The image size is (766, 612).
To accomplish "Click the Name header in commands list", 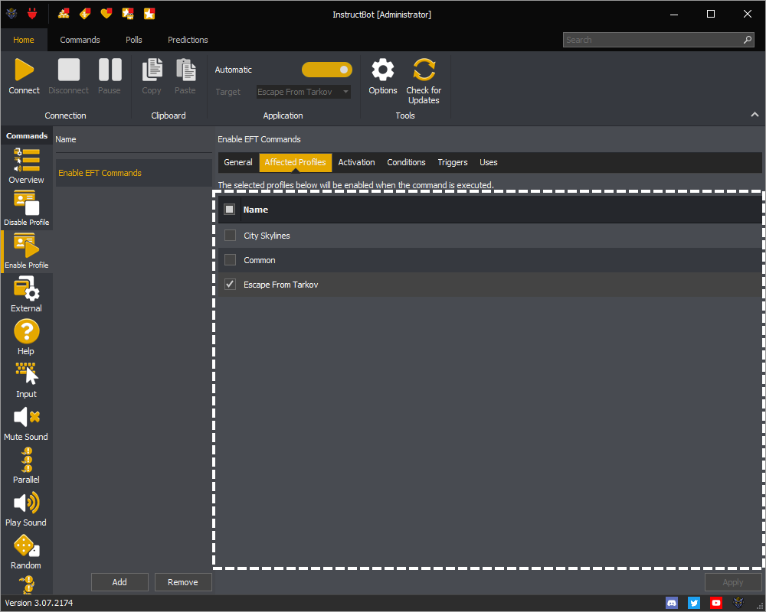I will click(x=65, y=139).
